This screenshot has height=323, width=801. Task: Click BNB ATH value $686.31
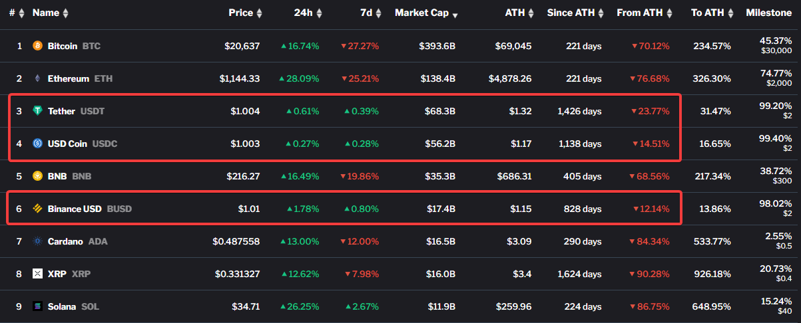pyautogui.click(x=515, y=176)
